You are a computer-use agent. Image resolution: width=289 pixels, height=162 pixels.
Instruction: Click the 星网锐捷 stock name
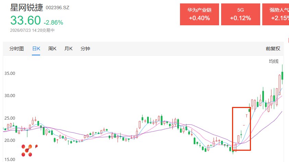point(26,8)
